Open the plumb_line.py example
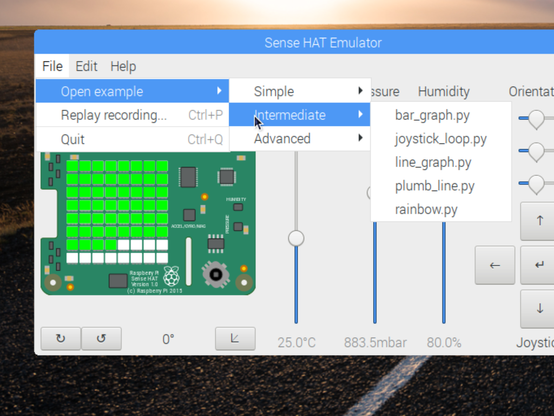The width and height of the screenshot is (554, 416). [441, 186]
